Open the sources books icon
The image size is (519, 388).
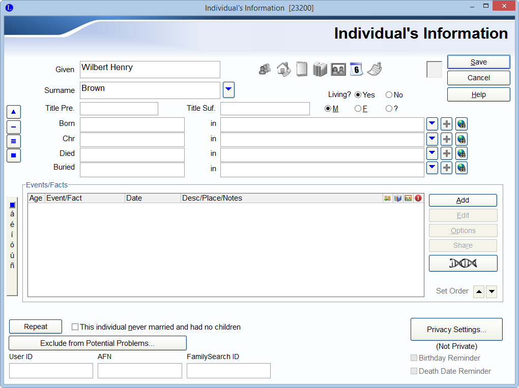point(320,70)
